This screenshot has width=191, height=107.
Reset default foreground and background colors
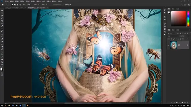point(1,67)
